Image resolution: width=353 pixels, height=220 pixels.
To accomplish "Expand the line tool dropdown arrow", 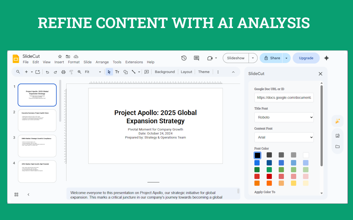I will tap(139, 72).
